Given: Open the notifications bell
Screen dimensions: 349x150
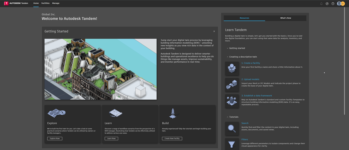Looking at the screenshot, I should click(321, 4).
